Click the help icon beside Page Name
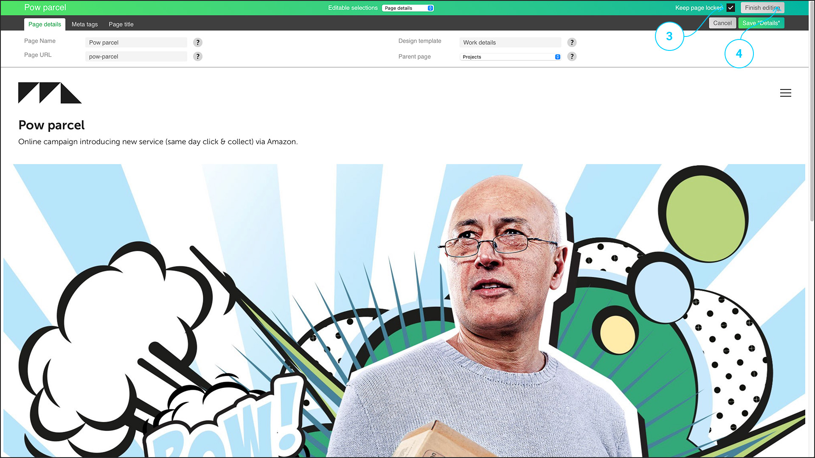815x458 pixels. coord(198,42)
